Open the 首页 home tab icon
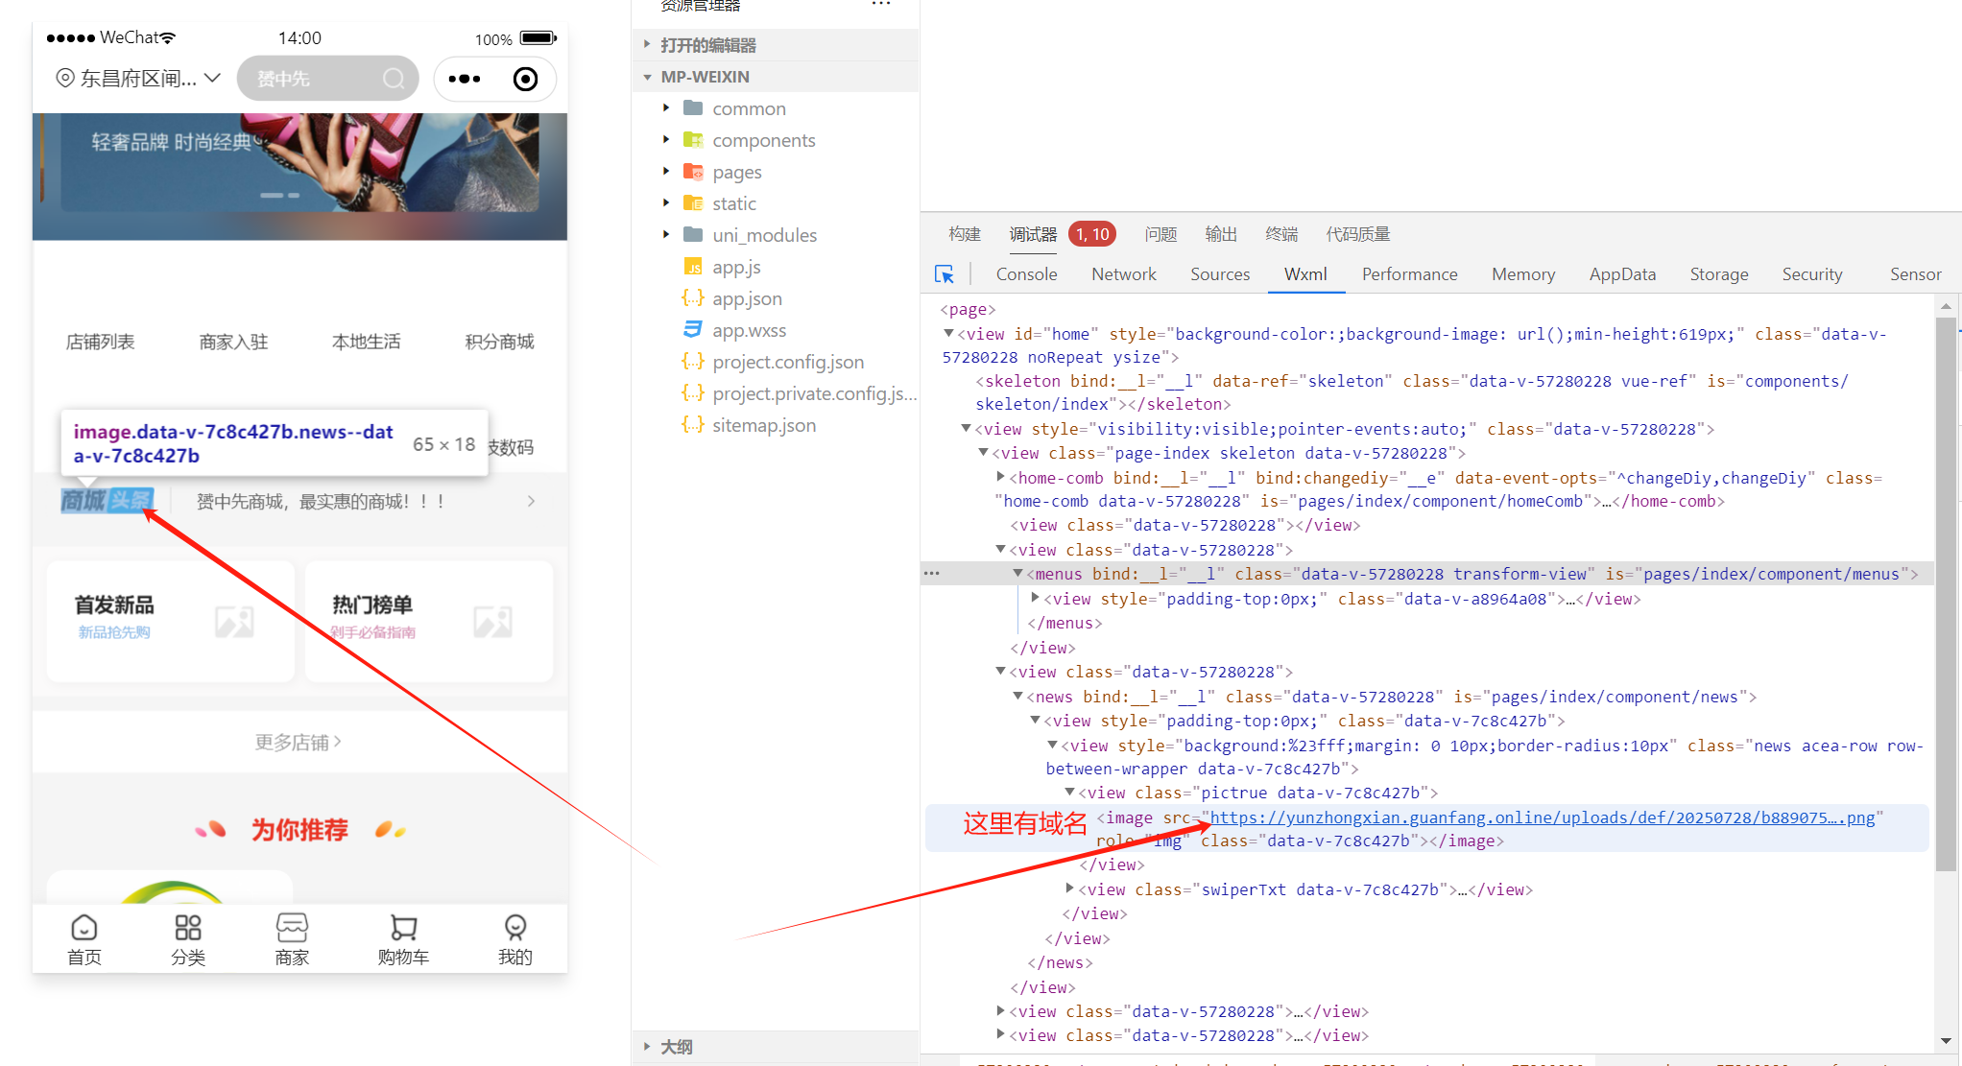 (x=84, y=927)
